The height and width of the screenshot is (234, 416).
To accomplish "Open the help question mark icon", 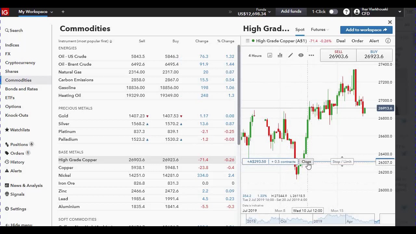I will [346, 12].
